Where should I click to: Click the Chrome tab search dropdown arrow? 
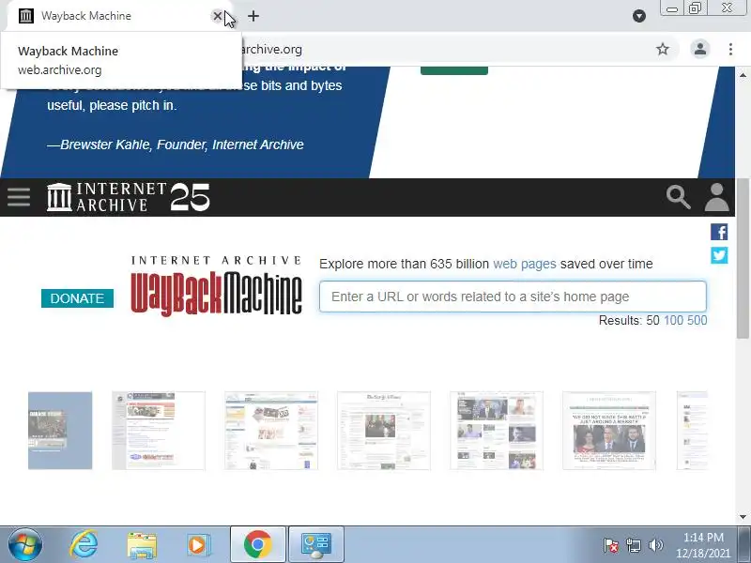tap(639, 16)
